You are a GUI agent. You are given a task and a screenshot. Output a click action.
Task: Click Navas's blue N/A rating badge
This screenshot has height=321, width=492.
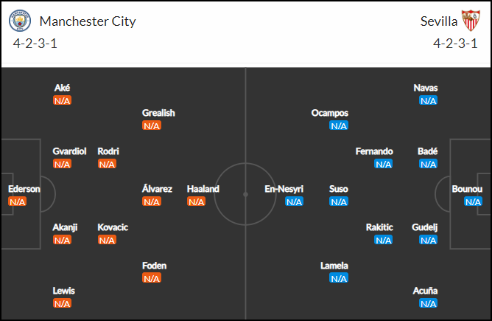coord(428,100)
